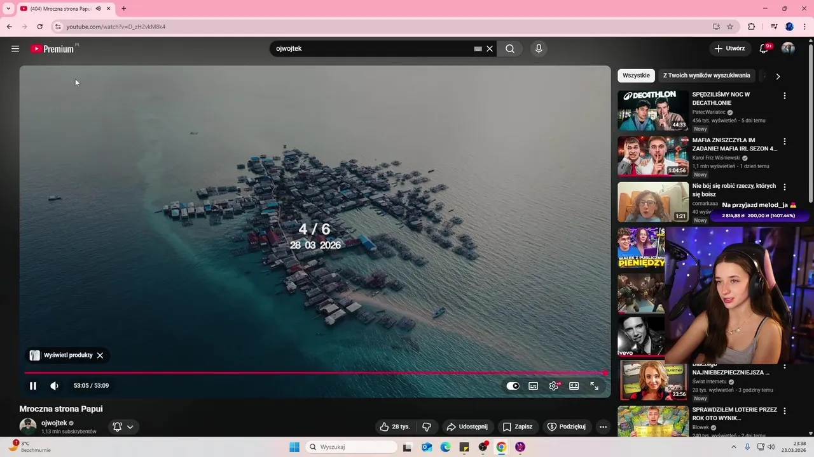Open Decathlon video thumbnail
This screenshot has height=457, width=814.
point(653,110)
